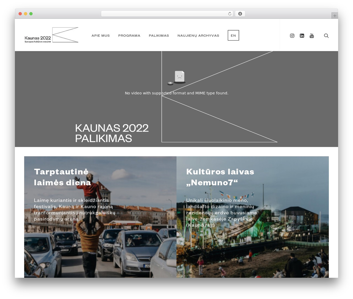Click the 'Unikali šiuolaikinio meno' description
The width and height of the screenshot is (353, 299).
pos(221,213)
